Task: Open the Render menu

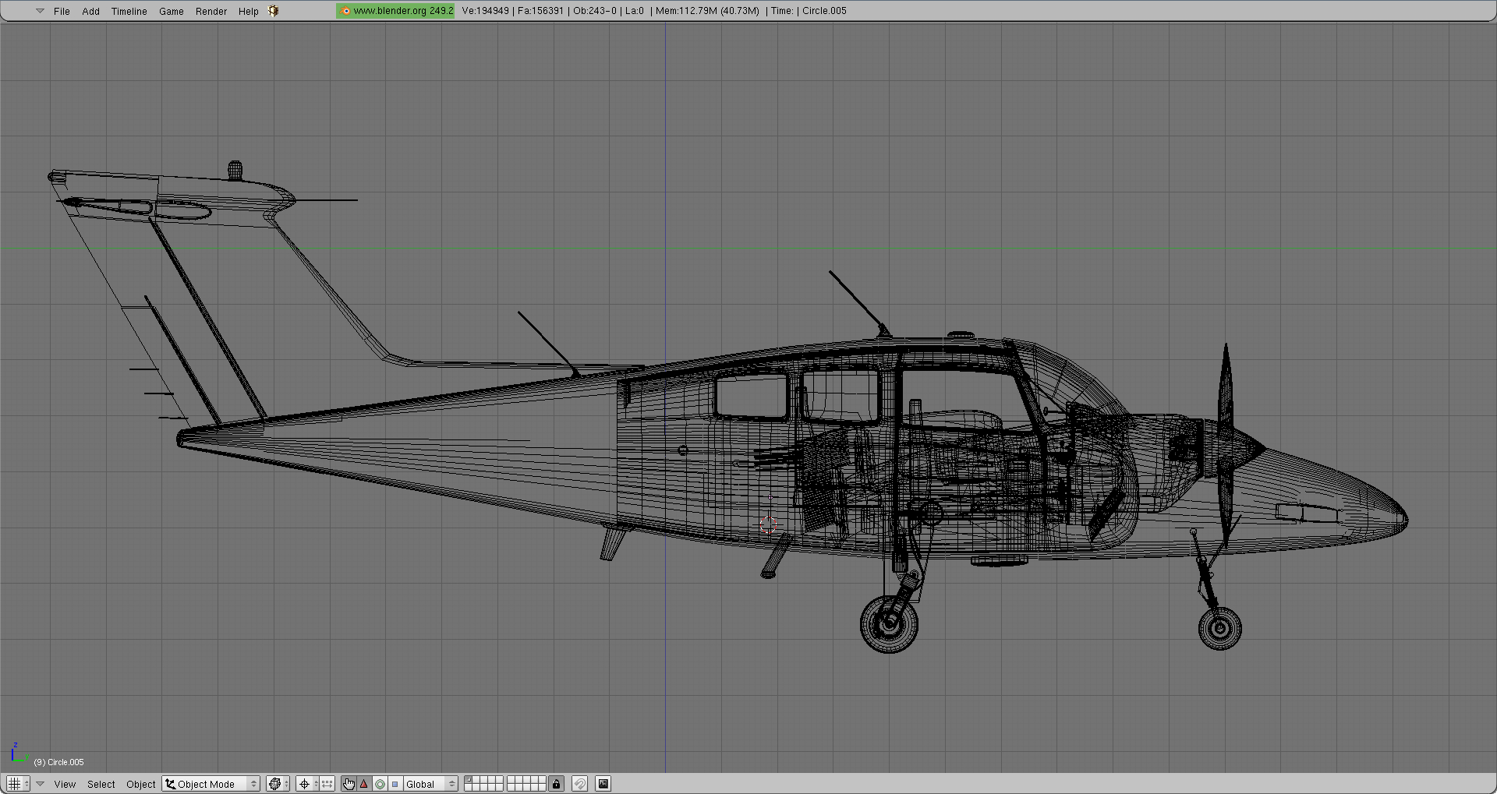Action: click(x=211, y=11)
